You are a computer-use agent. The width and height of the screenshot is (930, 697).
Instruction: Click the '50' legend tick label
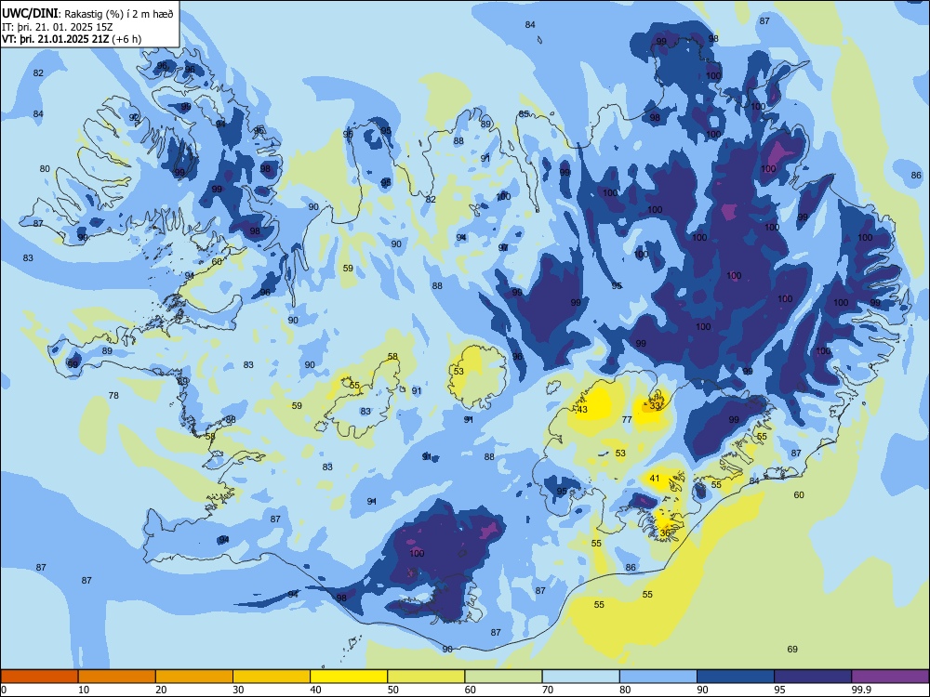[393, 690]
